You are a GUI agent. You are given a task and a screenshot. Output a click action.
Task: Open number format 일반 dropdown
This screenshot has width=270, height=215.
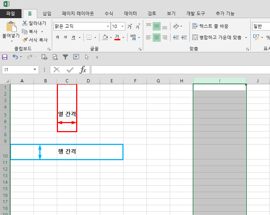261,26
